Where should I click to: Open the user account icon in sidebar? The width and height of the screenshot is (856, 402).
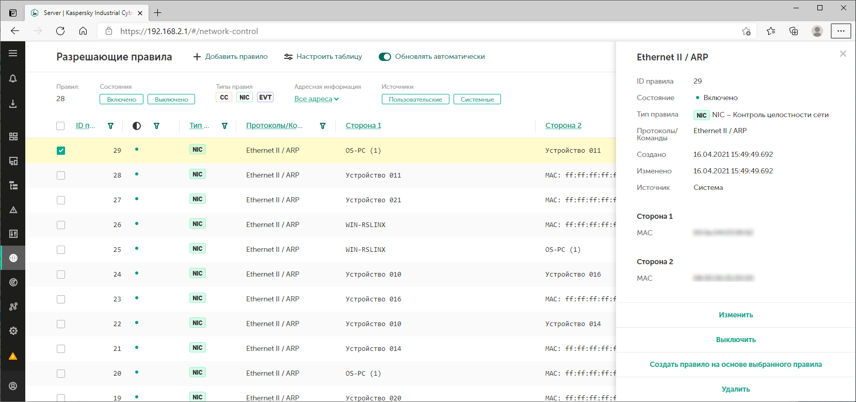click(13, 386)
